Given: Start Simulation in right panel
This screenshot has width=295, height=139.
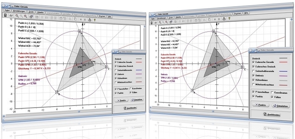Looking at the screenshot, I should click(x=281, y=106).
